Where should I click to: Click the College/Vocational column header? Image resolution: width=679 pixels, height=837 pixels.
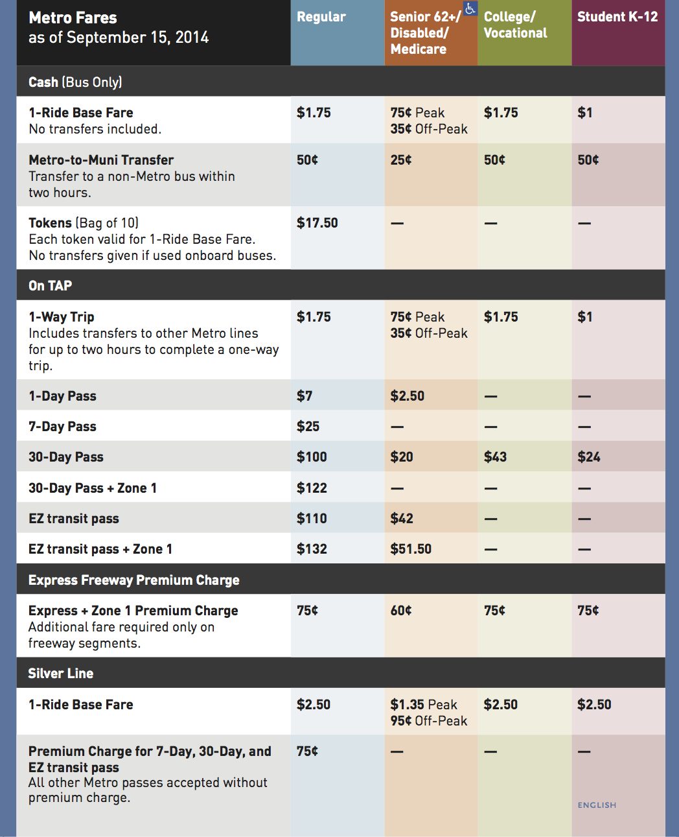click(x=515, y=25)
